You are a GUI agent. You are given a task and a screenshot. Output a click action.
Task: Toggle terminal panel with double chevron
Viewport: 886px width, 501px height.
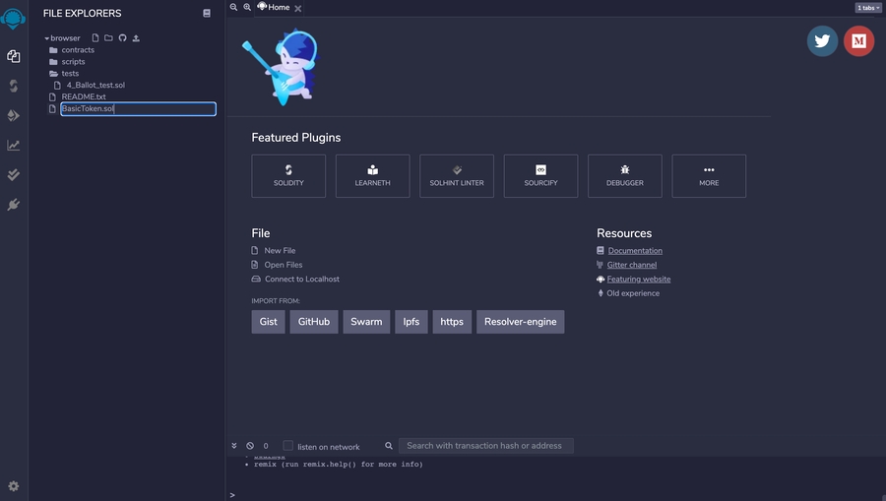pos(234,446)
